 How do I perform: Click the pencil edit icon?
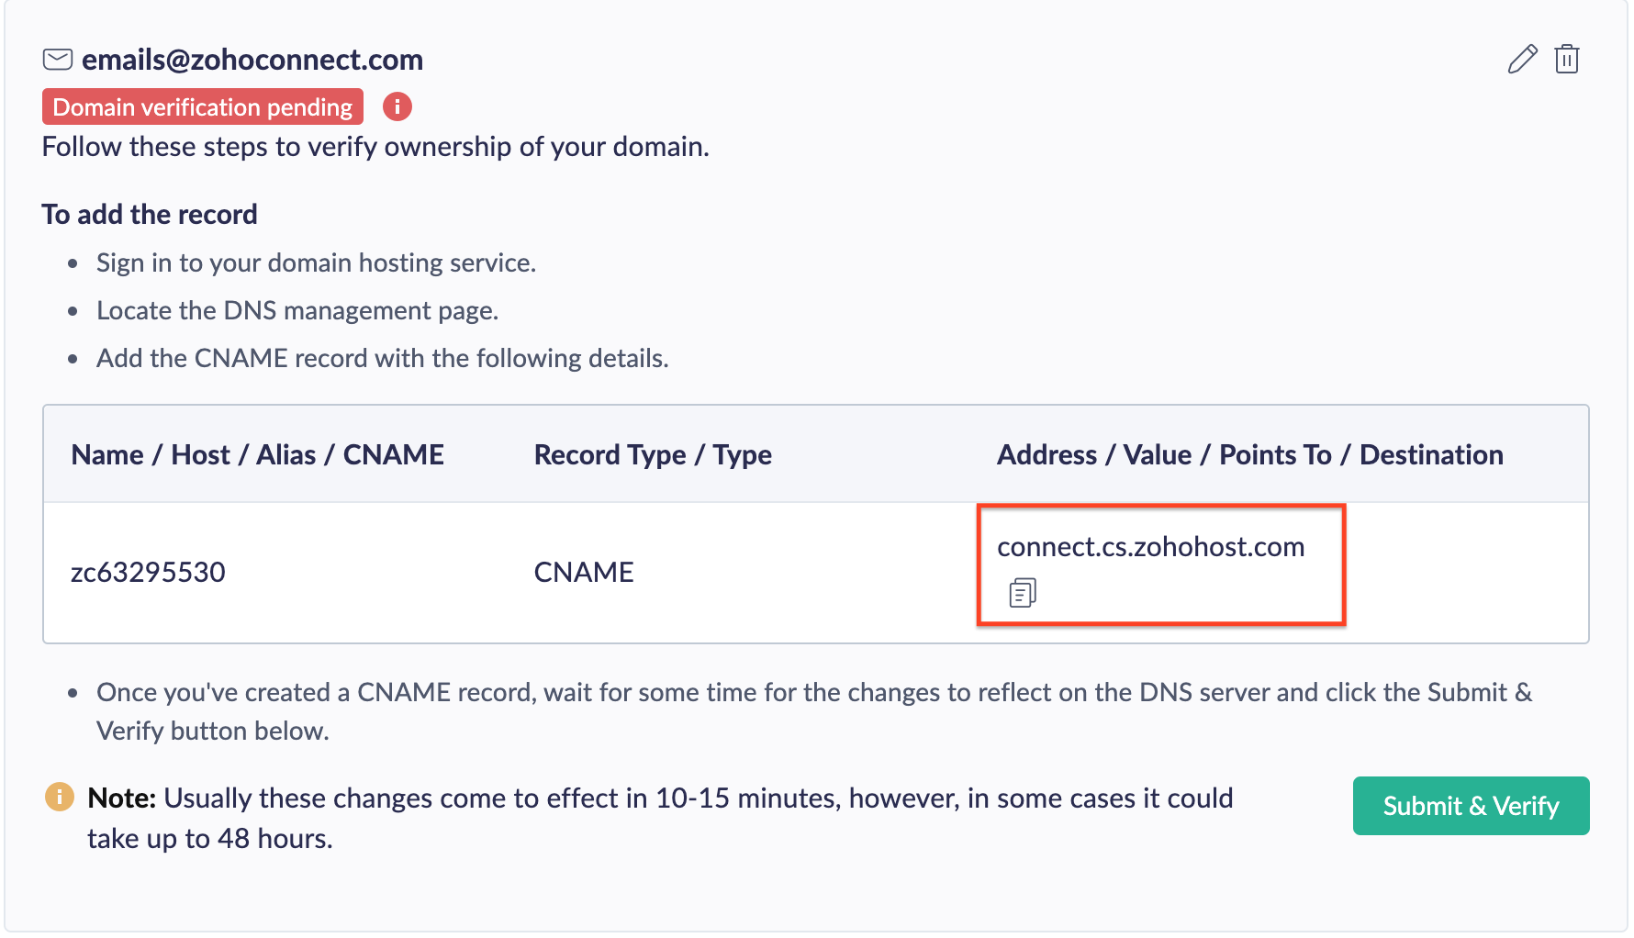coord(1522,60)
